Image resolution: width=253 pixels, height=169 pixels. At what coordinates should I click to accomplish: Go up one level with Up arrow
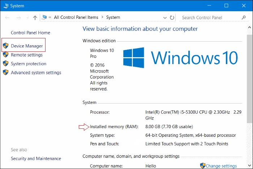(x=35, y=17)
